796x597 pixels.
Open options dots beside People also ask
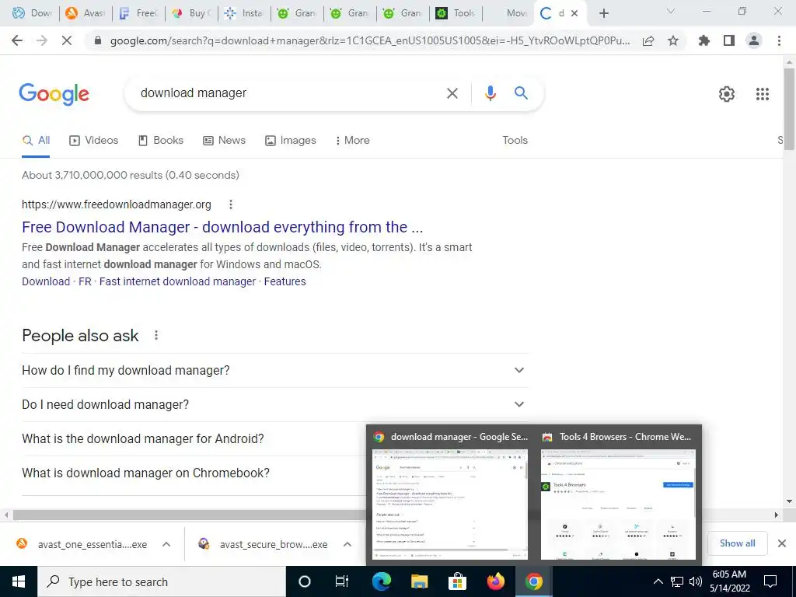tap(156, 335)
